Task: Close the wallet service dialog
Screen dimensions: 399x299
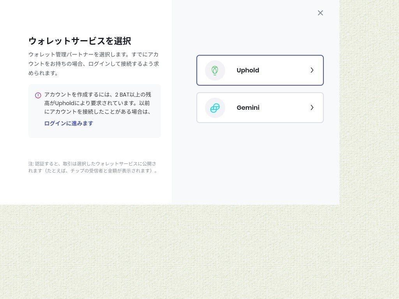Action: point(320,13)
